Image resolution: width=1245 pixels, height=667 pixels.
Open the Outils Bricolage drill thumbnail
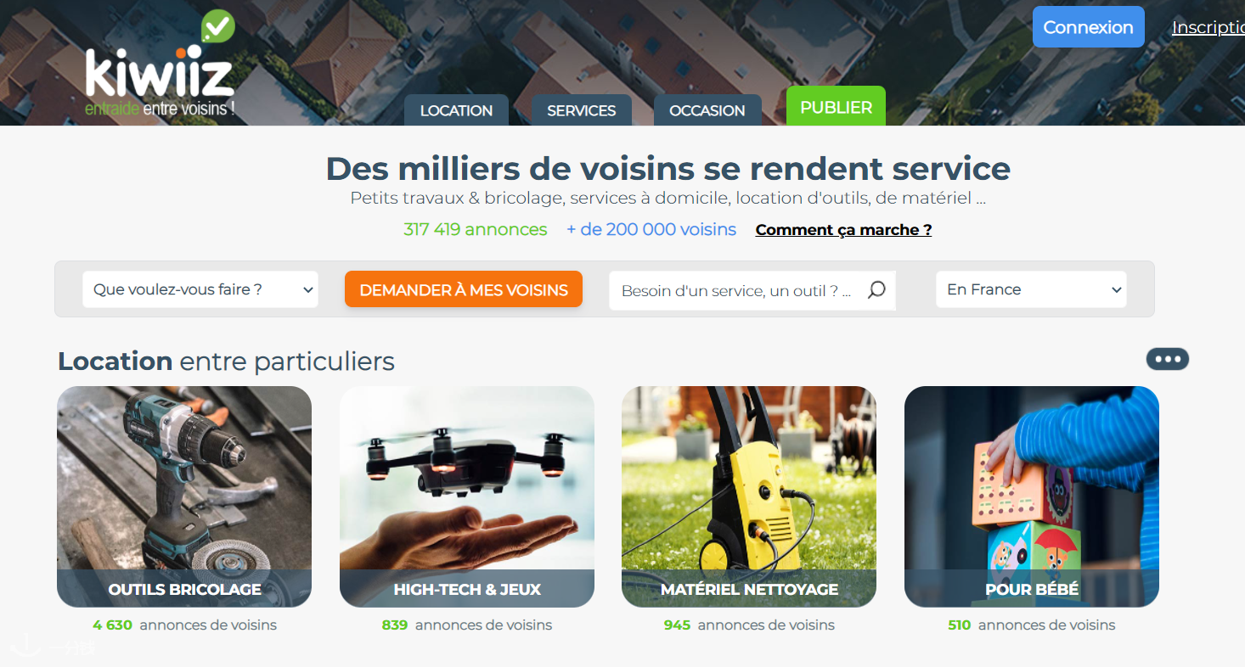[184, 496]
